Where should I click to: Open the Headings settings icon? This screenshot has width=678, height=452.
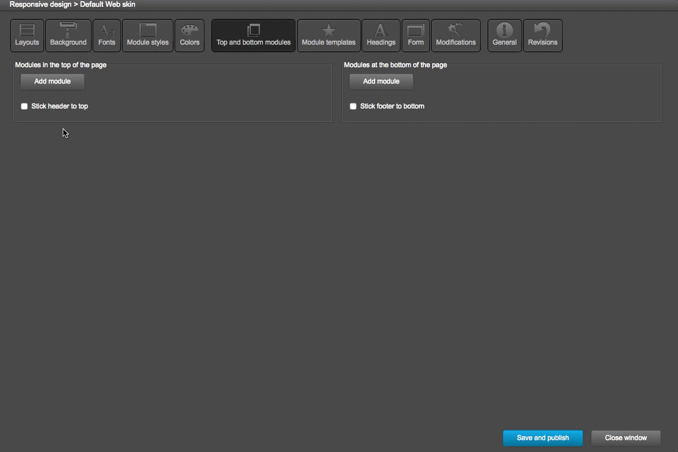coord(380,35)
